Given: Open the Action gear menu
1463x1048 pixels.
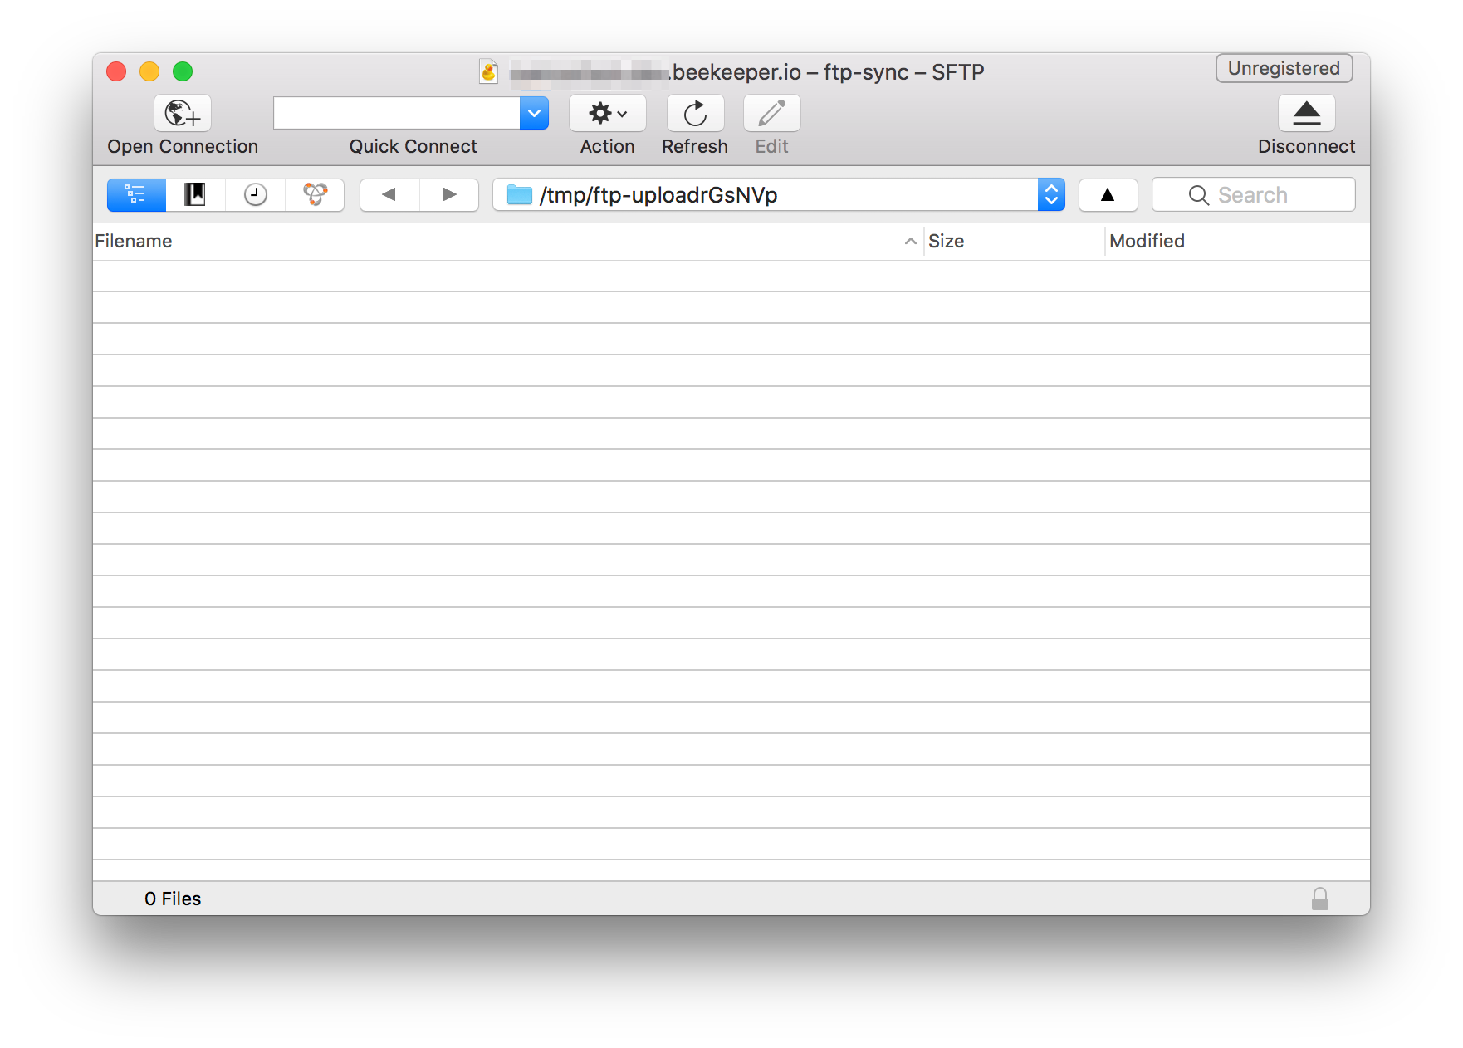Looking at the screenshot, I should pos(607,113).
